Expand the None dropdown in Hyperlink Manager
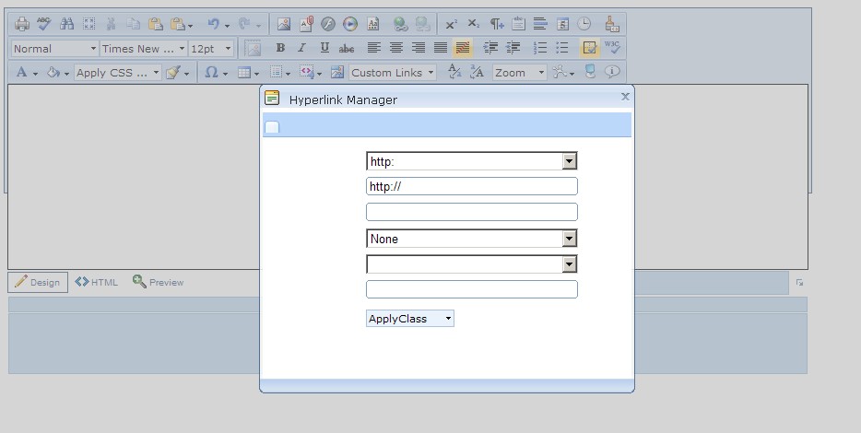 pos(472,239)
